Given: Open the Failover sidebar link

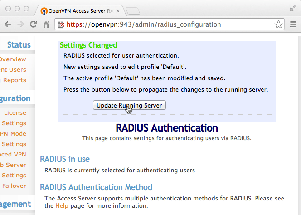Looking at the screenshot, I should [14, 186].
